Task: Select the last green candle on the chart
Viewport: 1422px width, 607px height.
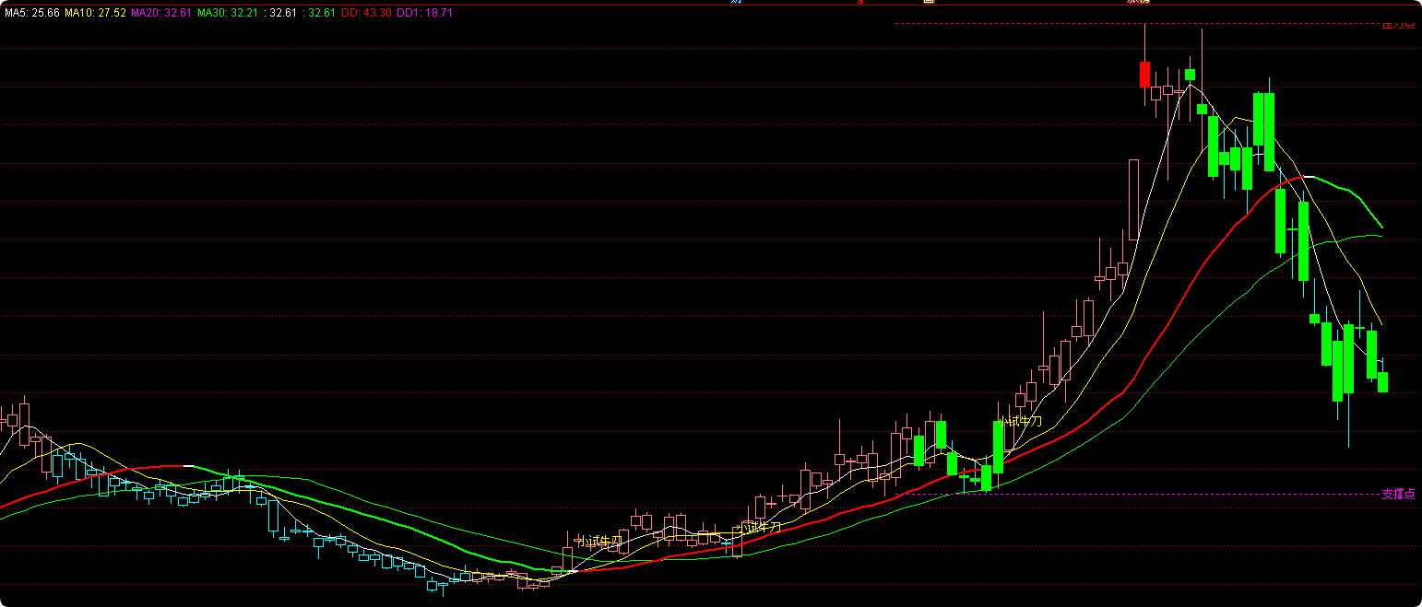Action: pyautogui.click(x=1383, y=382)
